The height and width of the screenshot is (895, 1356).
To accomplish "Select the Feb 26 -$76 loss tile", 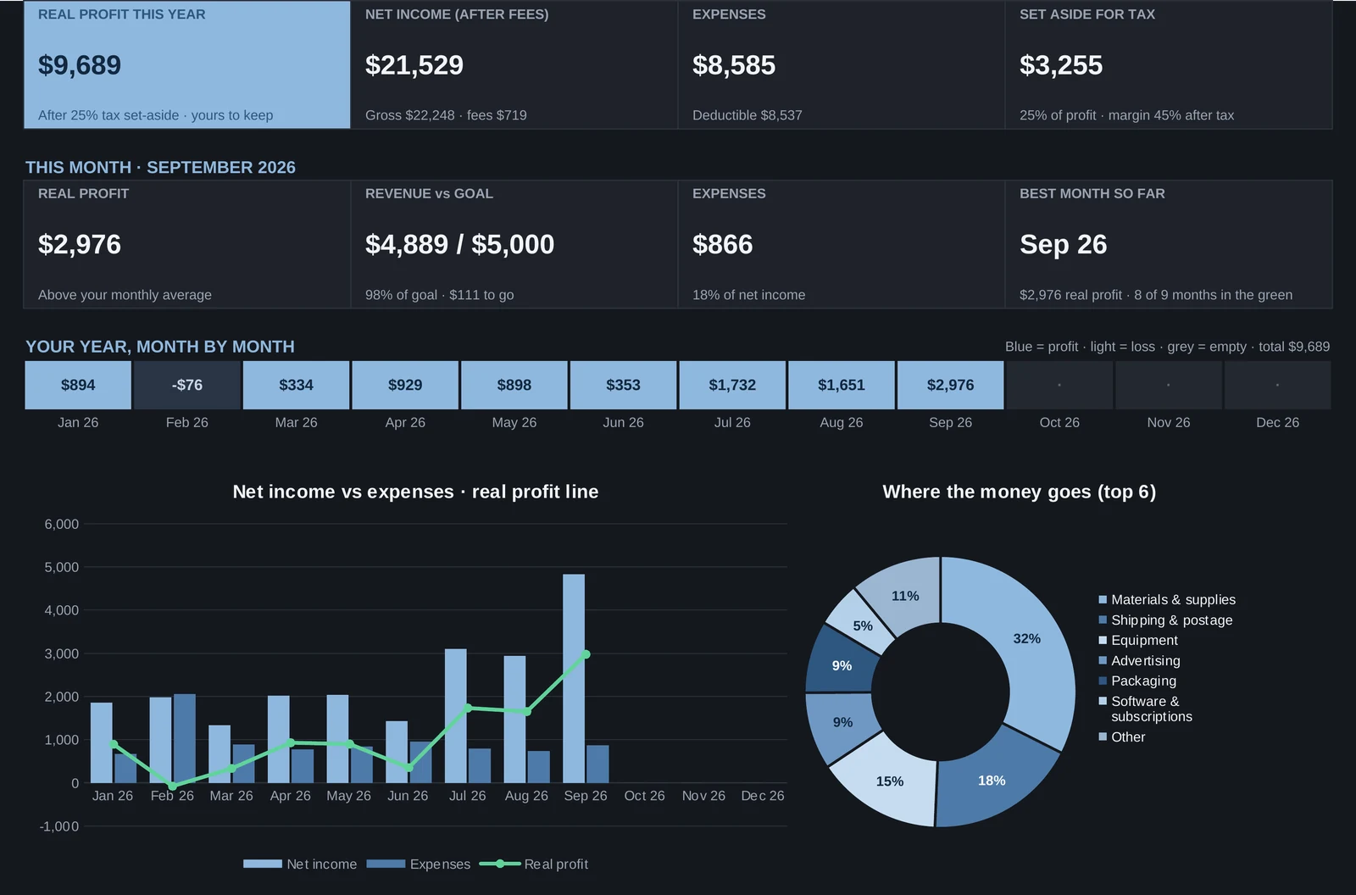I will tap(187, 385).
